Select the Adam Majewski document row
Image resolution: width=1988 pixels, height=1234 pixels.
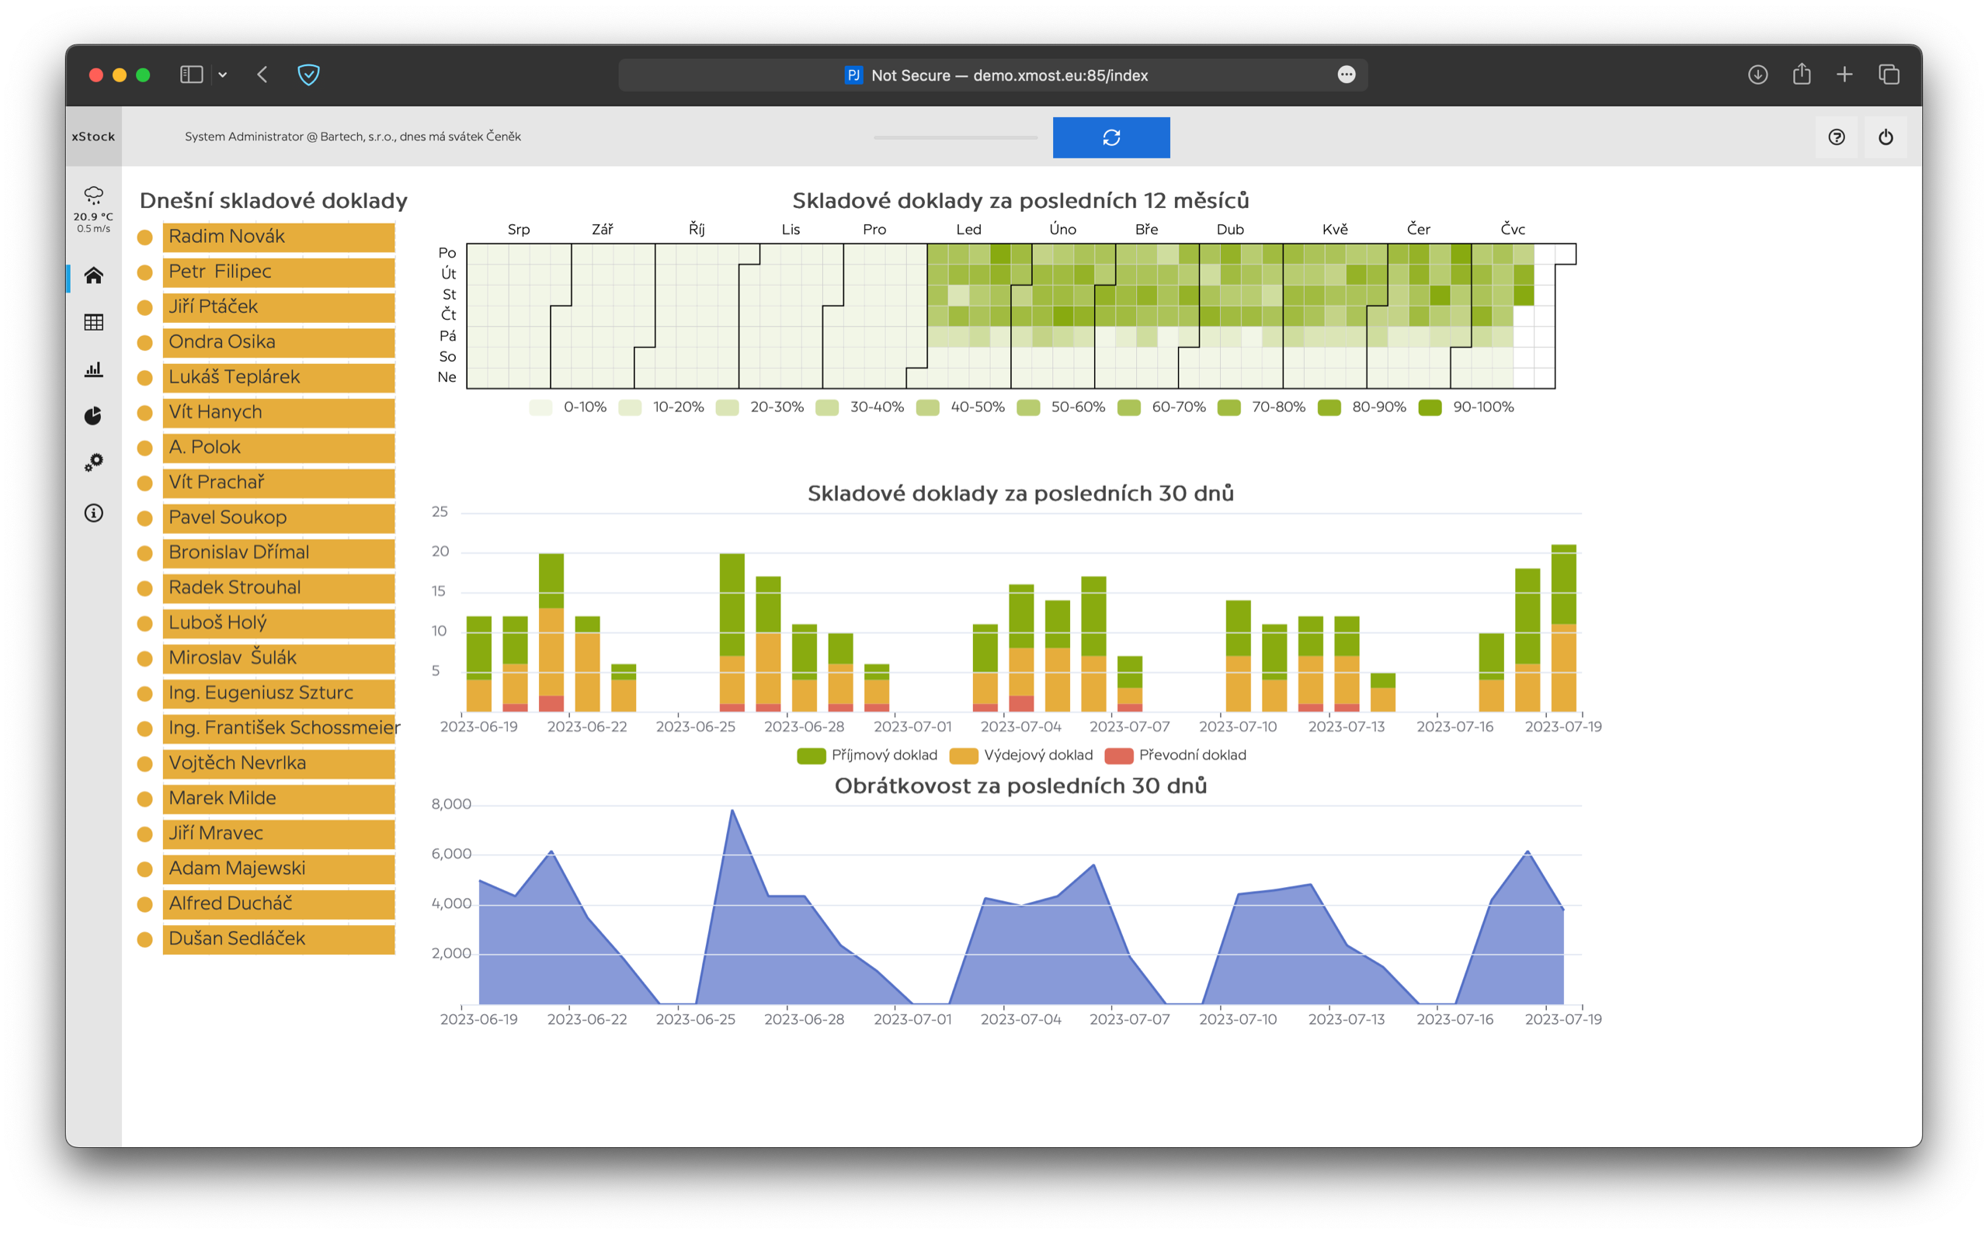click(279, 868)
